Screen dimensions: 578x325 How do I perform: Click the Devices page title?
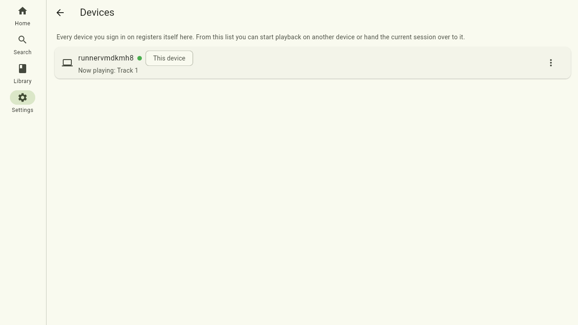coord(97,13)
